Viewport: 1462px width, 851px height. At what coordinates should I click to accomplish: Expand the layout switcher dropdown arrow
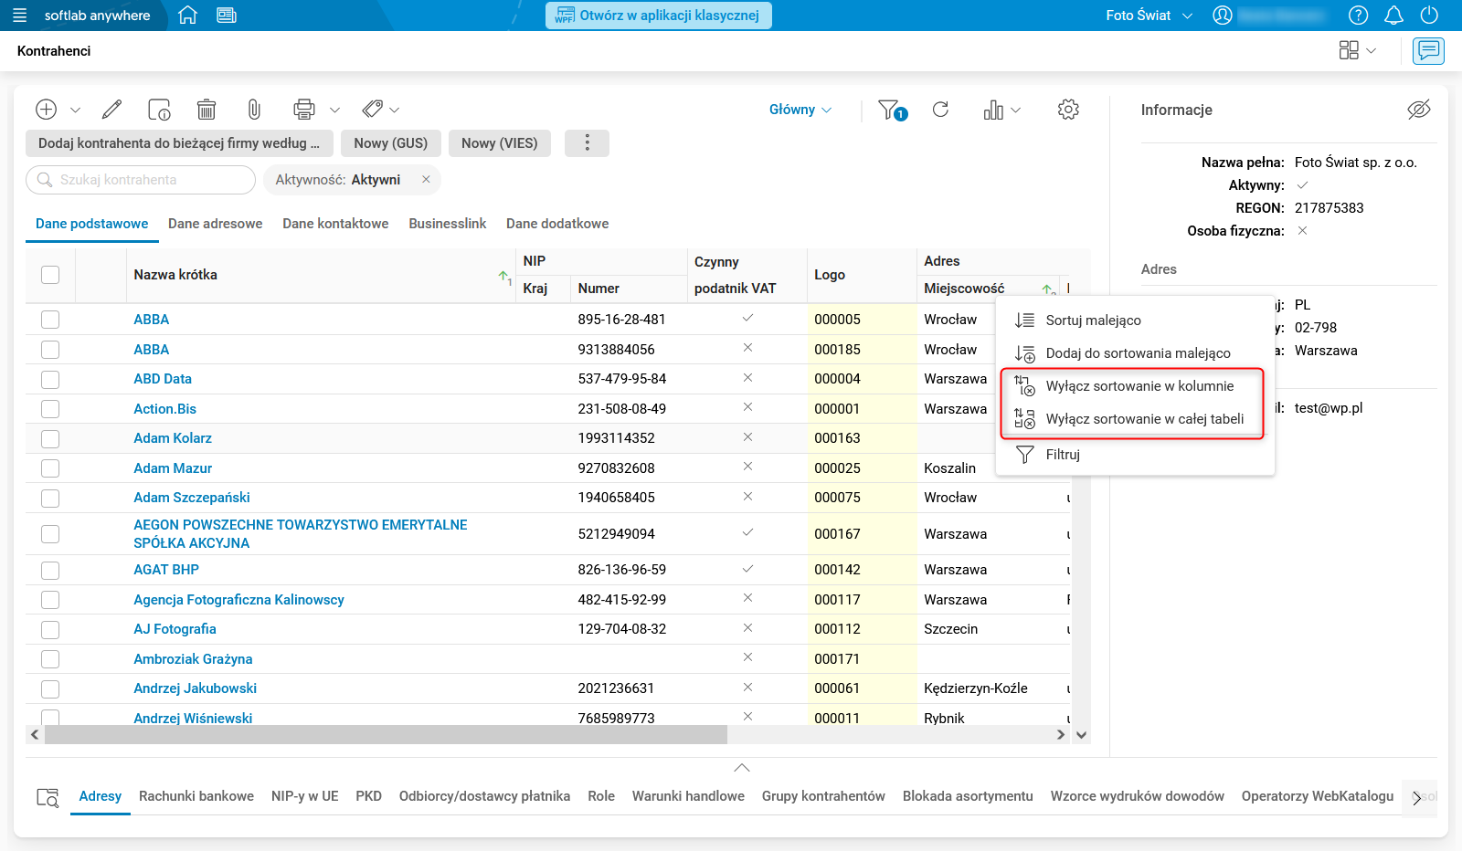pos(1371,51)
